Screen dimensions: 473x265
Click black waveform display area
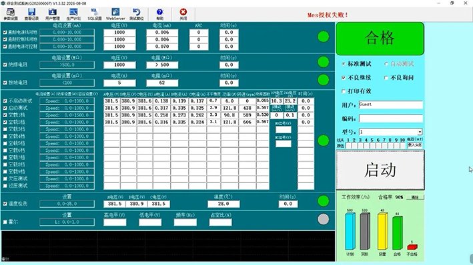coord(168,246)
